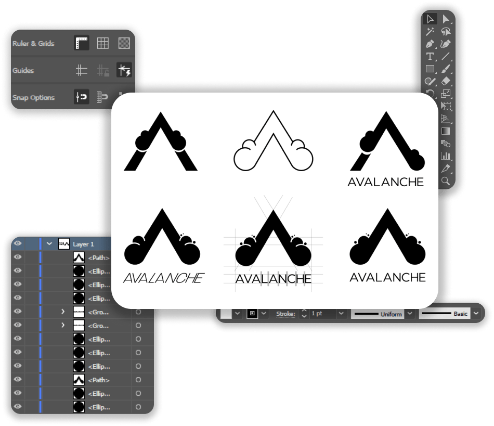Select the Gradient tool

(446, 132)
